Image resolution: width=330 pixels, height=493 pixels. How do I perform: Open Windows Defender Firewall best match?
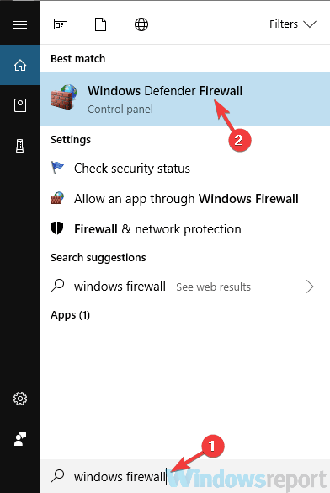185,99
